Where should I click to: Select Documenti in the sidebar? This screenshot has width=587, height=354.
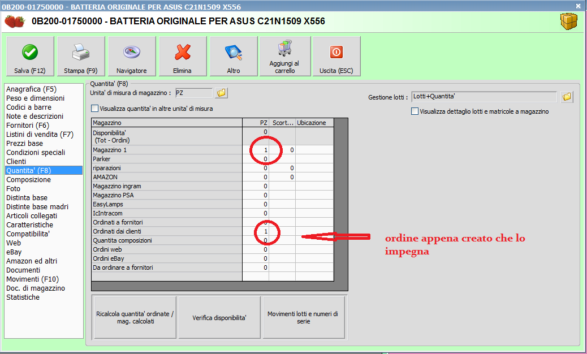tap(23, 270)
